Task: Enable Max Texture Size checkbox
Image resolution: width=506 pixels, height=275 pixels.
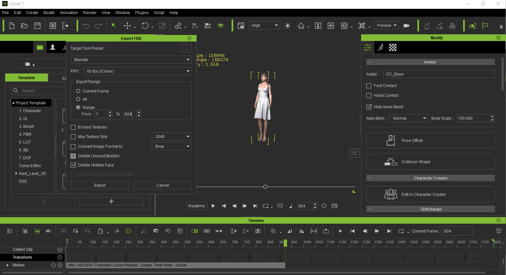Action: point(73,137)
